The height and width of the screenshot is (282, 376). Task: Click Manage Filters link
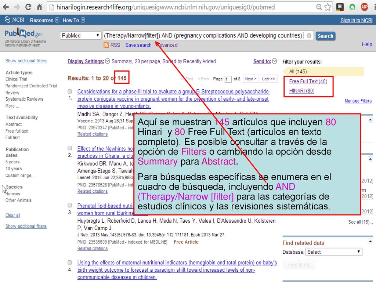tap(358, 101)
